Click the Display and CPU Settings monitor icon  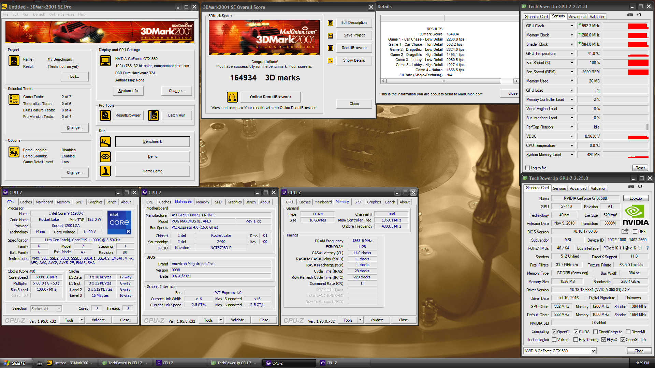click(105, 61)
